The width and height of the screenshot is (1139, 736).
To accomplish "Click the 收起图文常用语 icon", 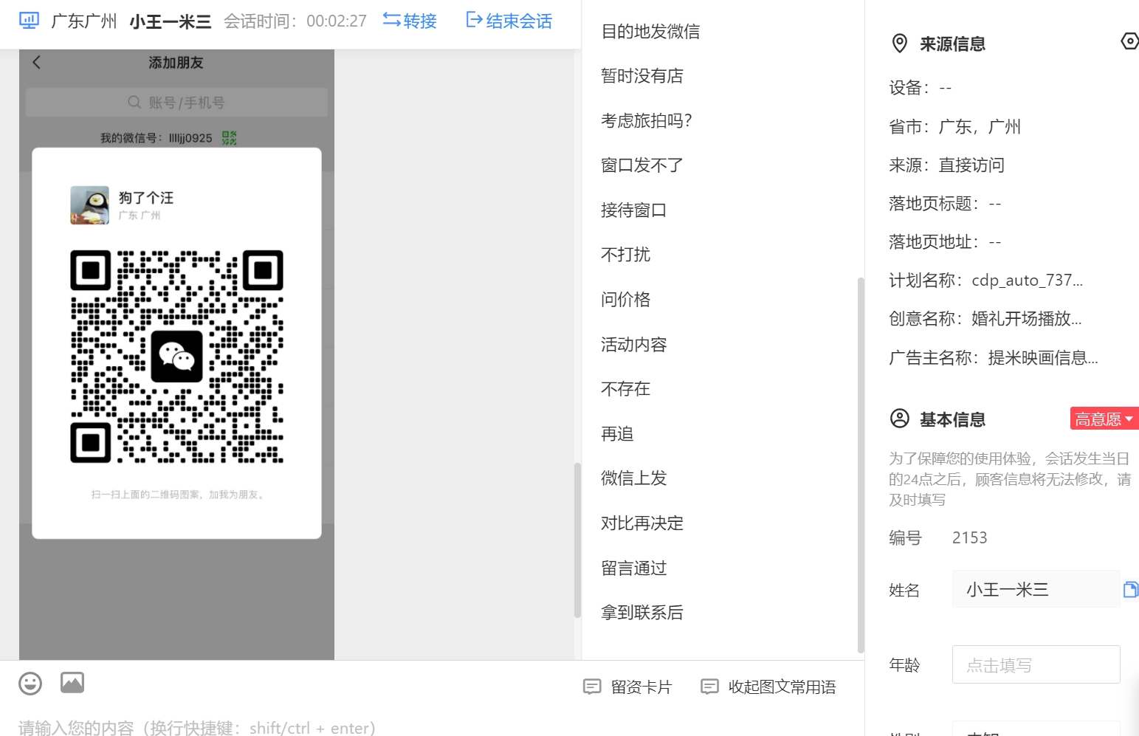I will coord(709,687).
